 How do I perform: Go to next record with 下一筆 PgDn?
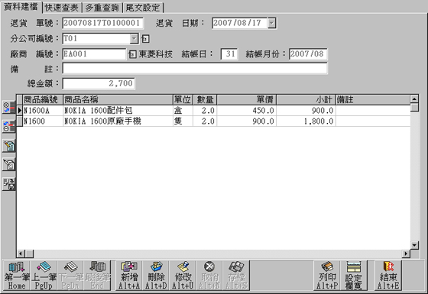(x=70, y=276)
